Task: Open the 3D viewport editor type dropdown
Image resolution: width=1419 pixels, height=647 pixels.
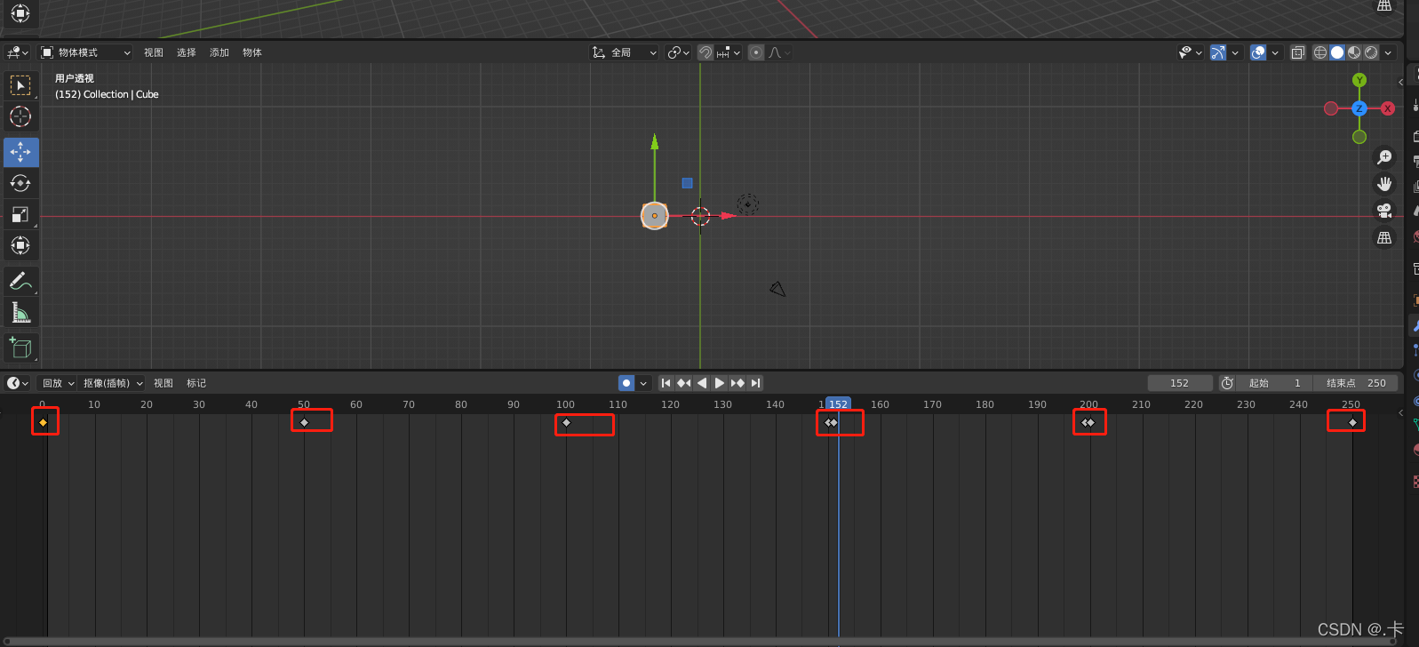Action: 18,52
